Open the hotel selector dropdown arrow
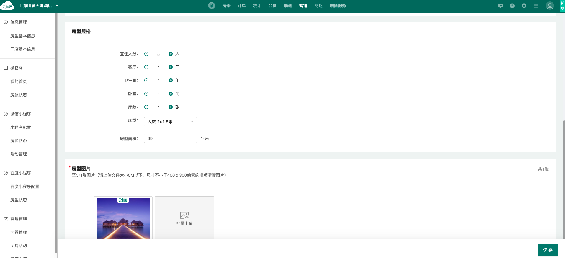 [x=57, y=6]
